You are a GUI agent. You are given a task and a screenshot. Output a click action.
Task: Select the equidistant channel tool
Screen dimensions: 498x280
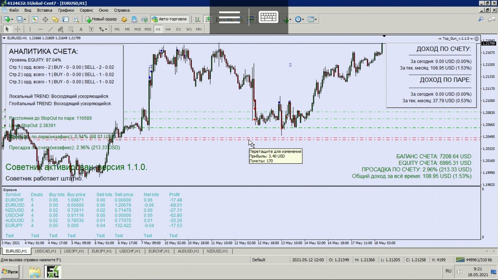pos(61,29)
